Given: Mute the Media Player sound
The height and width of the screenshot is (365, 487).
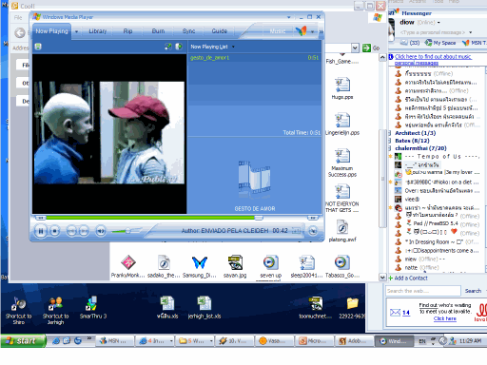Looking at the screenshot, I should (101, 231).
